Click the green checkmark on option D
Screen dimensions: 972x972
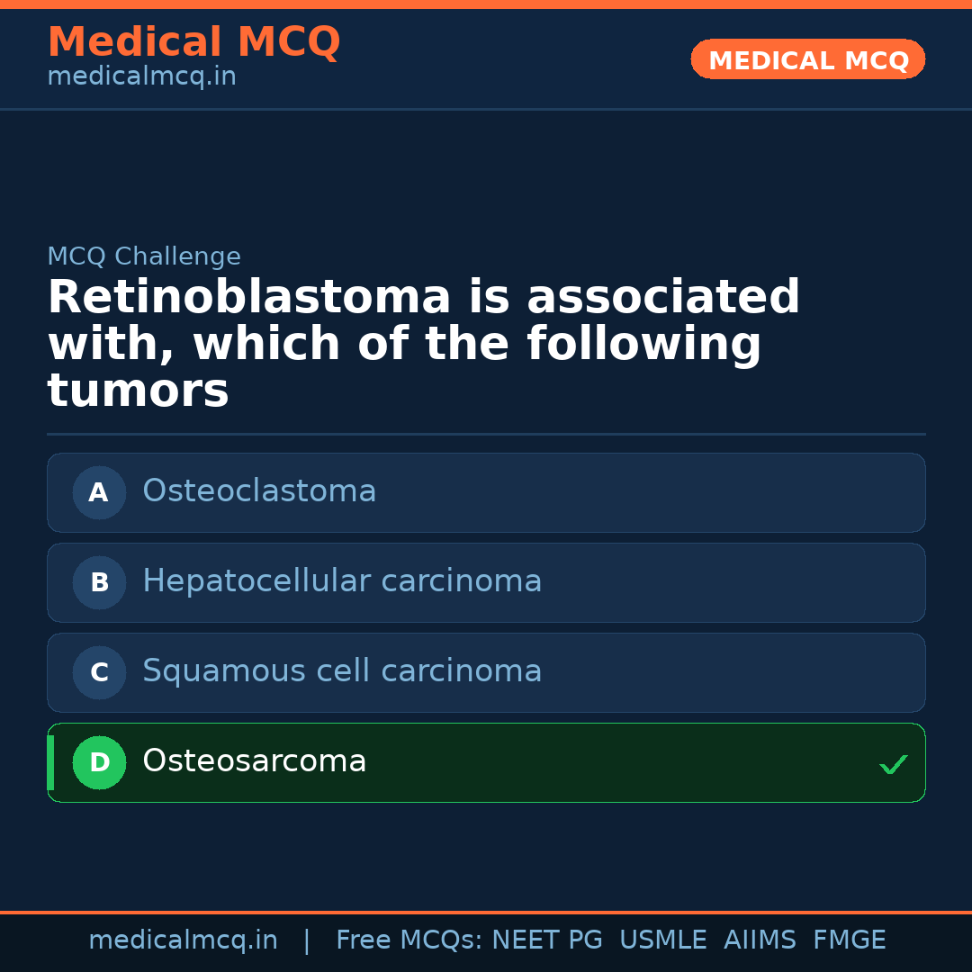pos(894,764)
